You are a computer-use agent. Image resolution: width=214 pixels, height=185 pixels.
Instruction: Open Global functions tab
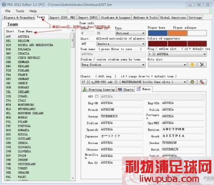[x=173, y=17]
